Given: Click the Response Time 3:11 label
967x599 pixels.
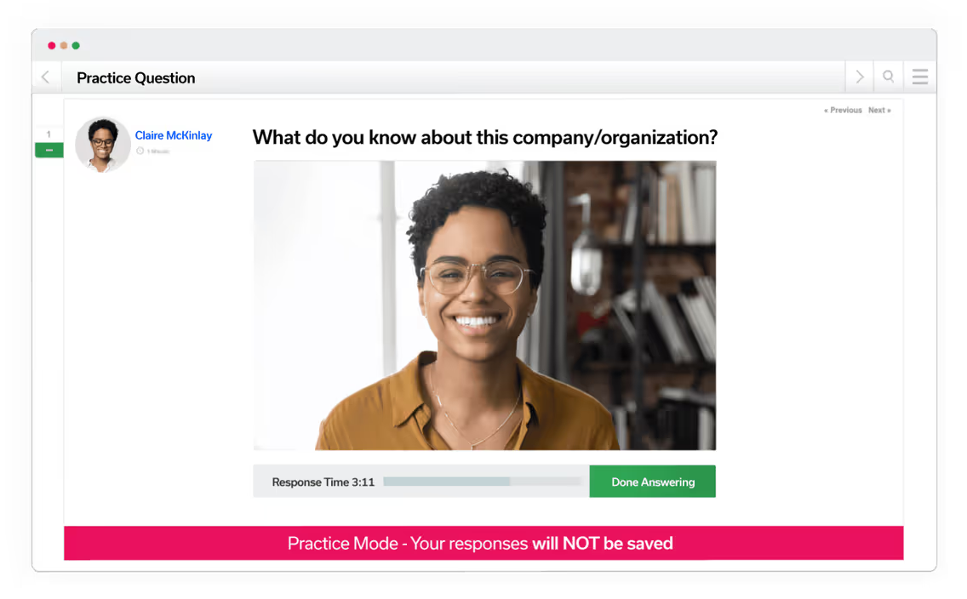Looking at the screenshot, I should point(323,482).
